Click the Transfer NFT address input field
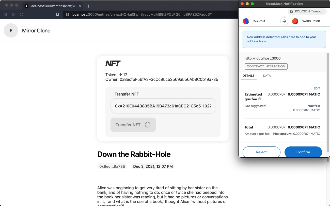The width and height of the screenshot is (330, 206). tap(163, 106)
